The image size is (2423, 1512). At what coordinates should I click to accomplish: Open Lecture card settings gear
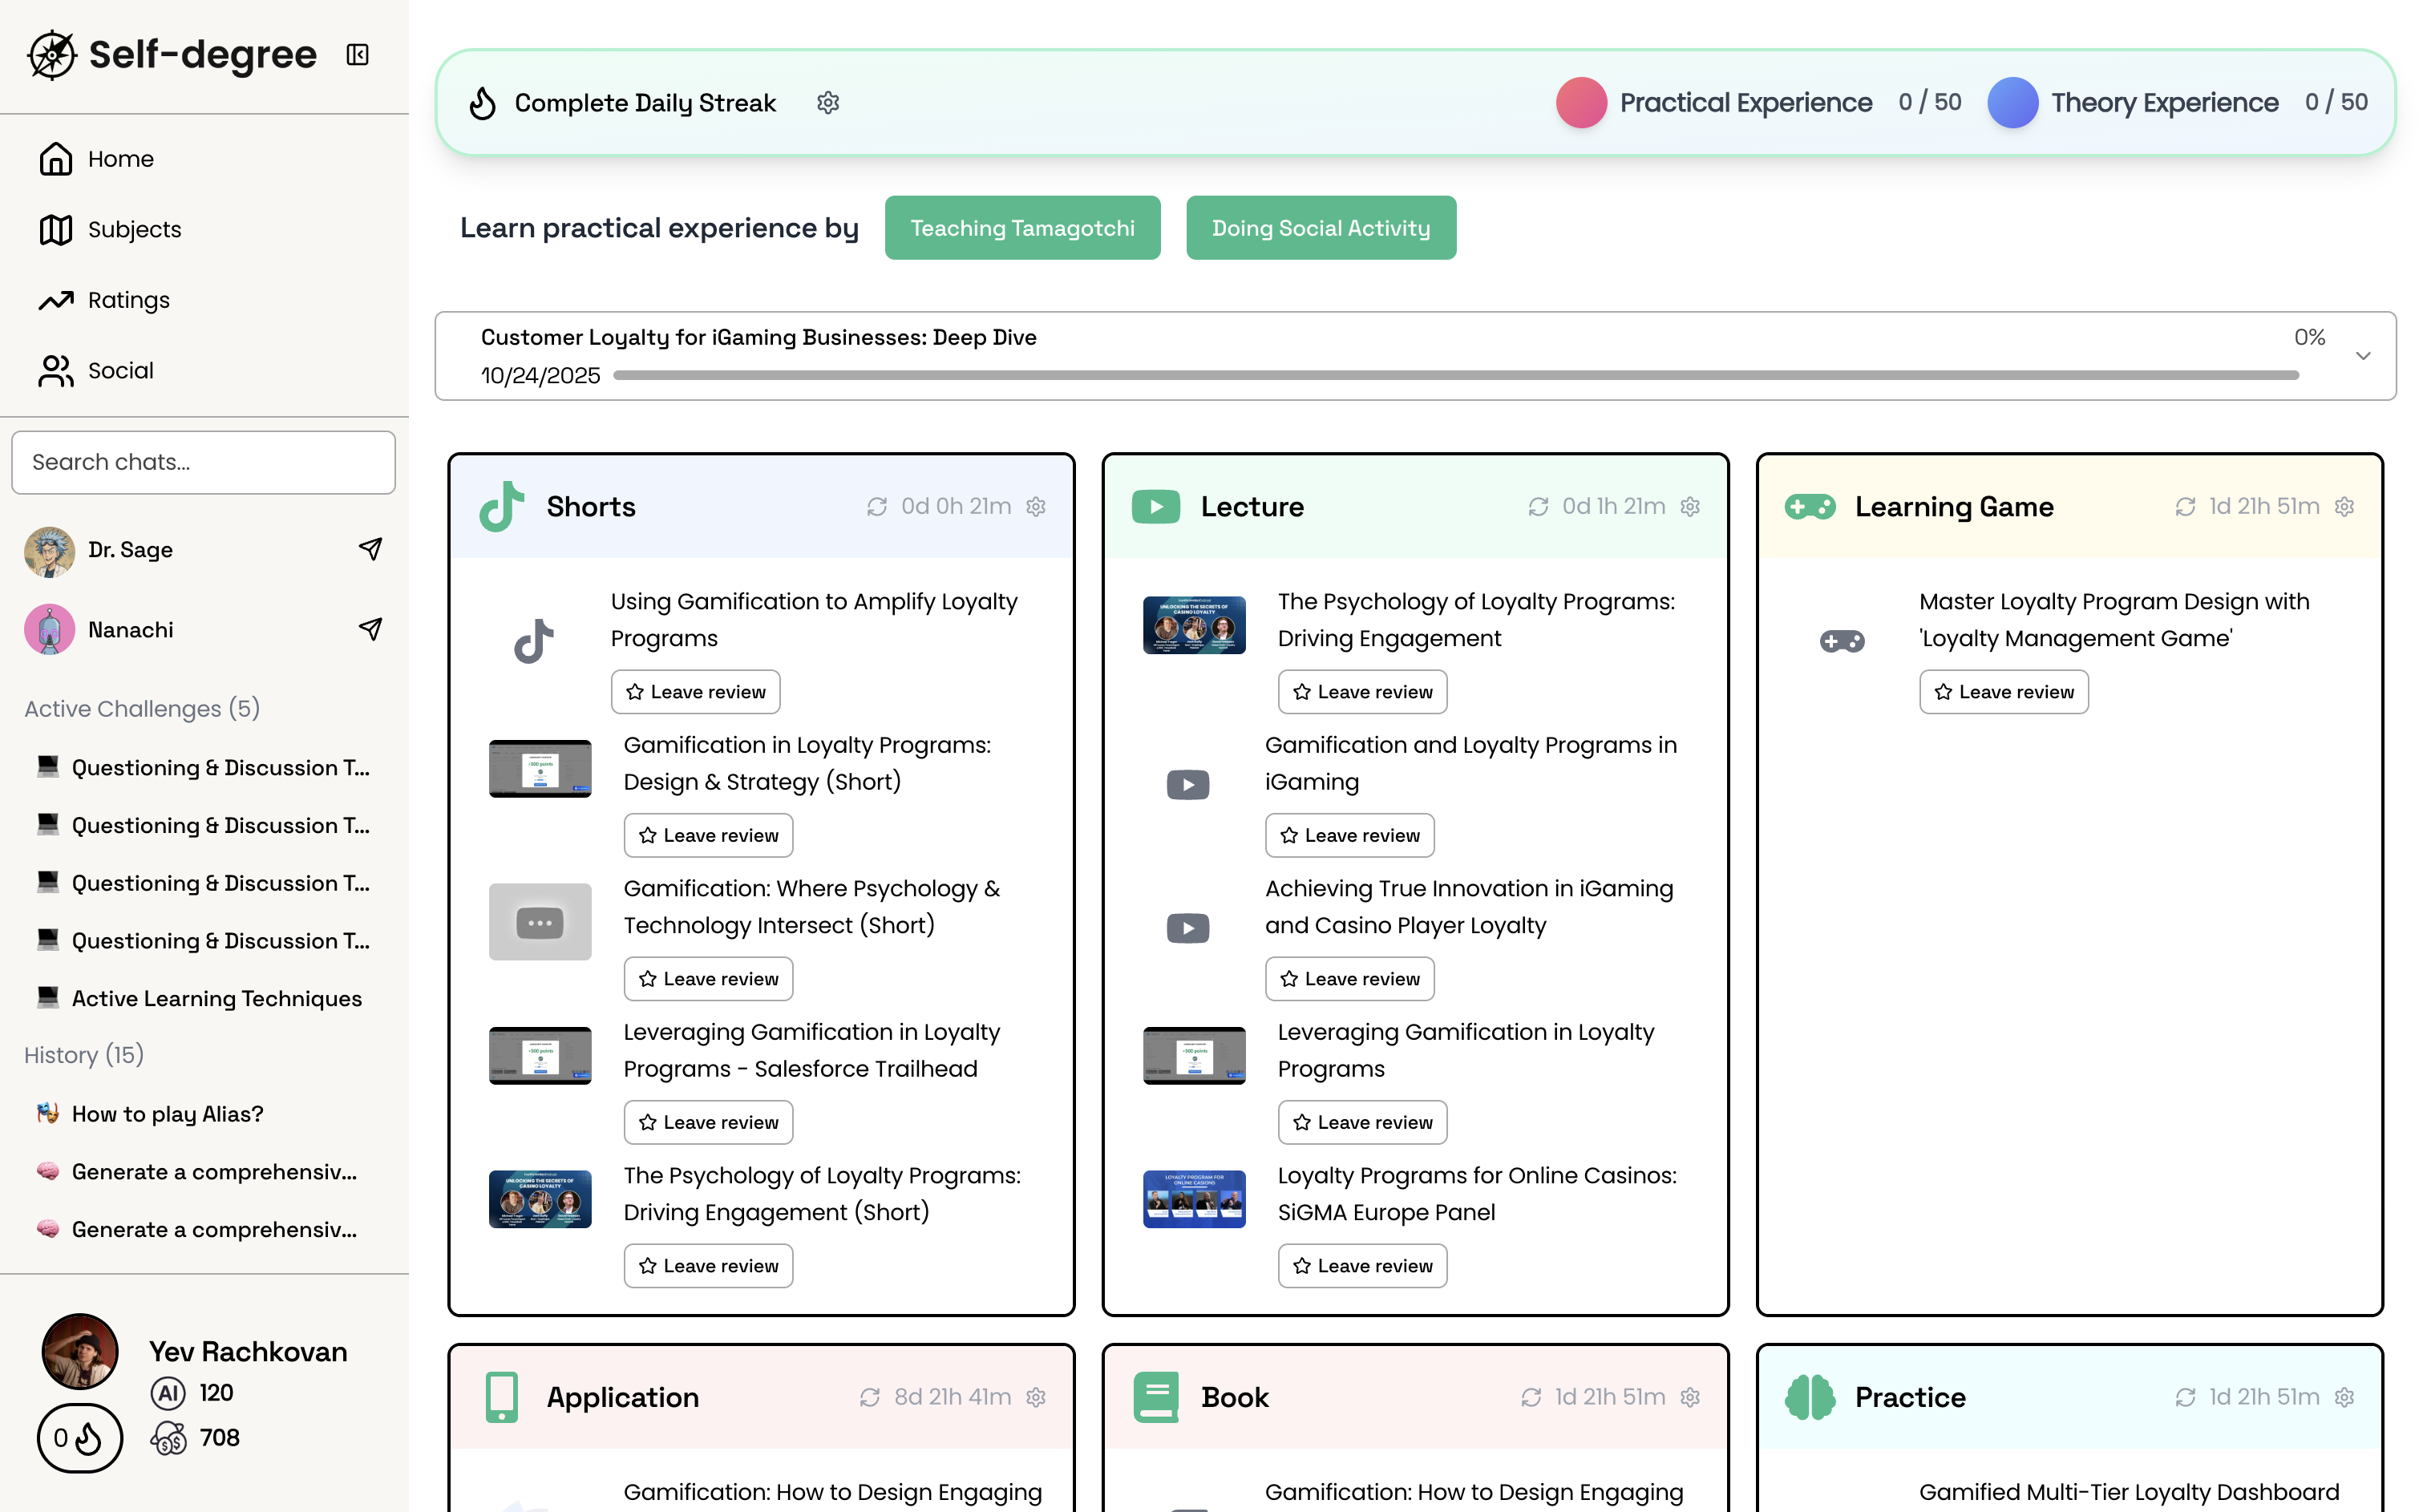(x=1690, y=507)
